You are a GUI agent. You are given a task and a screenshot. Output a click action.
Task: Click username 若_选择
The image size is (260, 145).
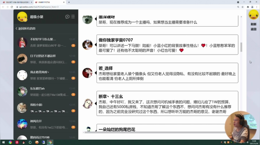click(105, 68)
